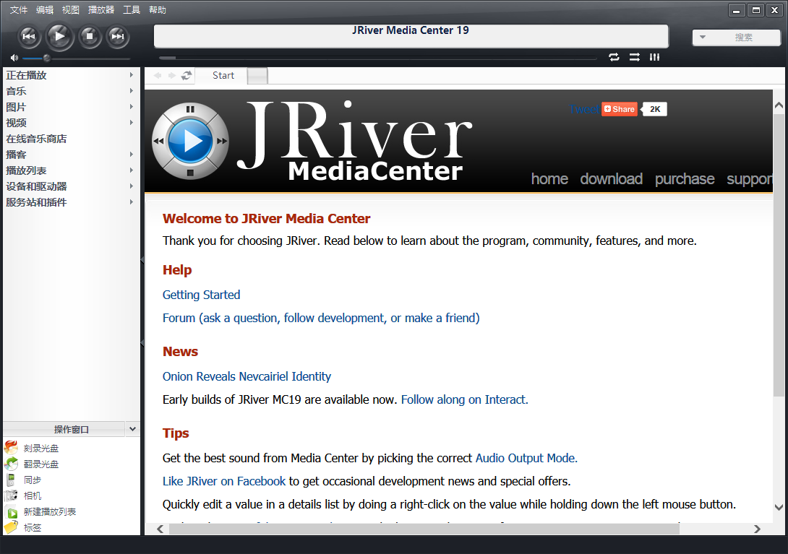Image resolution: width=788 pixels, height=554 pixels.
Task: Select the Start tab
Action: (x=223, y=75)
